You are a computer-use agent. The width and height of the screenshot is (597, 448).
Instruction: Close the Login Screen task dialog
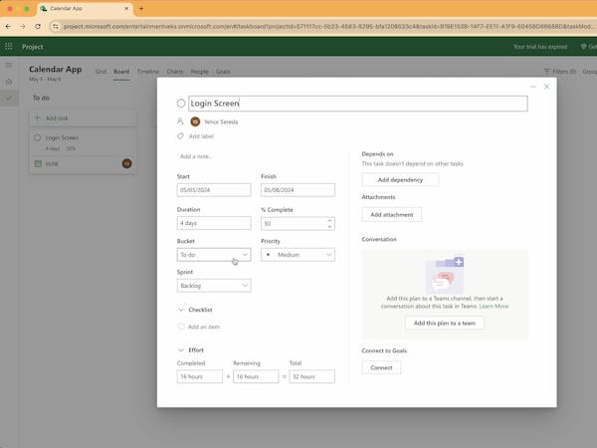[x=546, y=87]
